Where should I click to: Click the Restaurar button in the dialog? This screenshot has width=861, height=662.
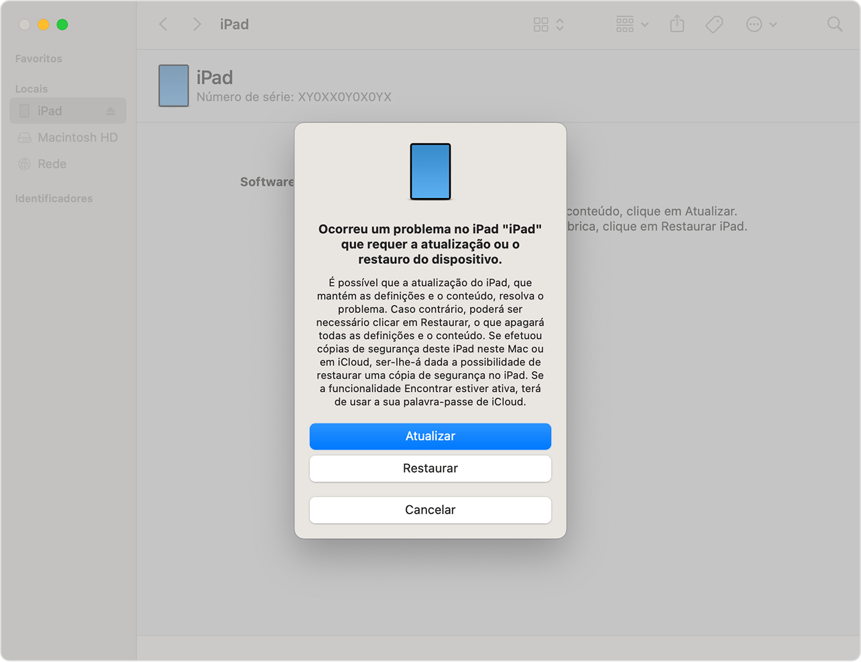pyautogui.click(x=430, y=468)
